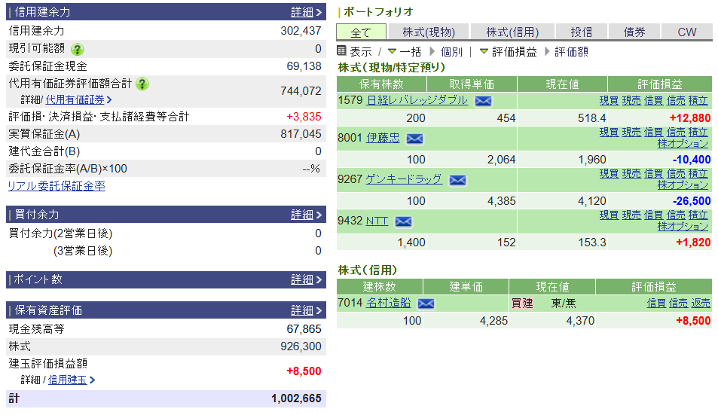The height and width of the screenshot is (415, 718).
Task: Click mail icon beside 伊藤忠
Action: 414,139
